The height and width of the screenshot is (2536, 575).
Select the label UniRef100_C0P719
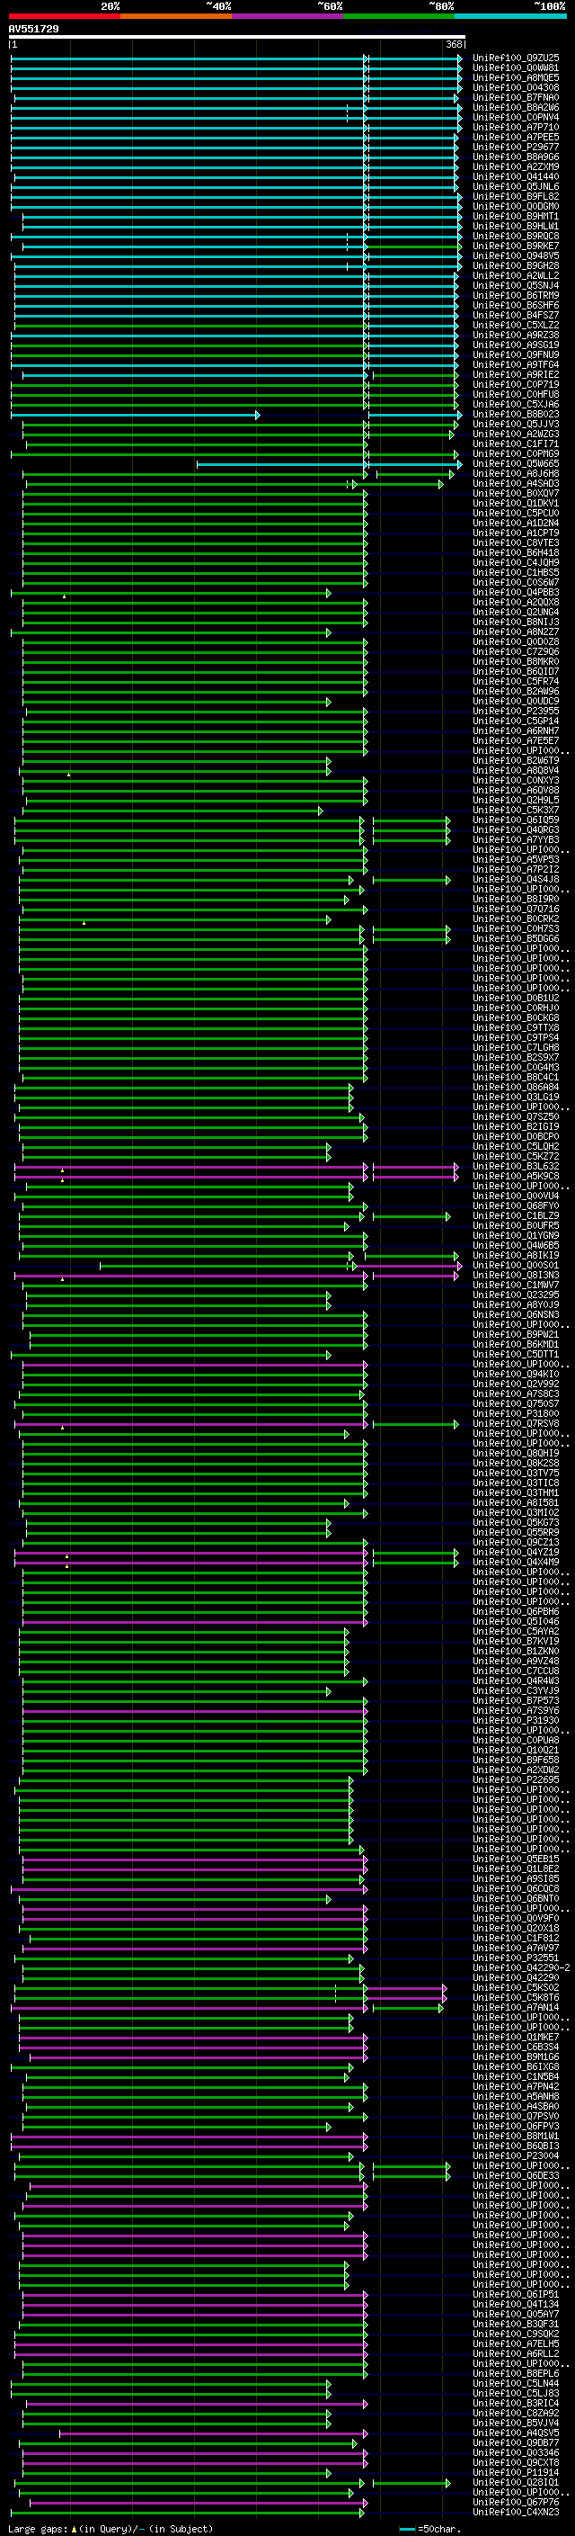(x=516, y=385)
